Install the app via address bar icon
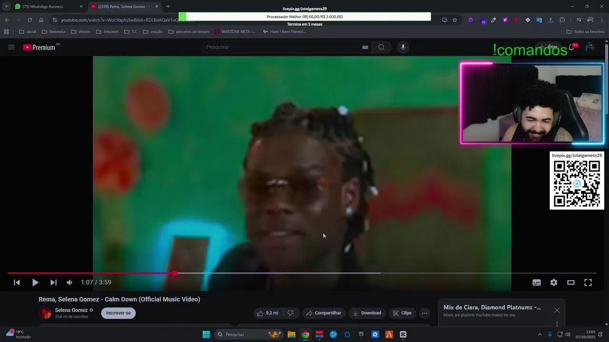The image size is (609, 342). pos(444,20)
